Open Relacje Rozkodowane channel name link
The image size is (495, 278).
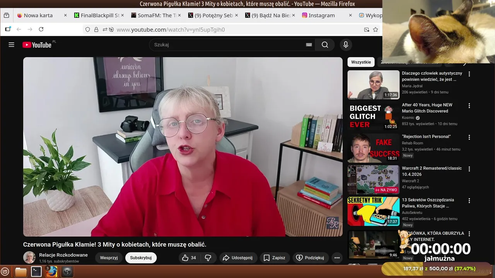(x=63, y=255)
